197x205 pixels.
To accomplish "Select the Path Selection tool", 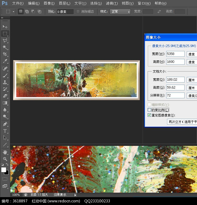I will click(x=5, y=138).
